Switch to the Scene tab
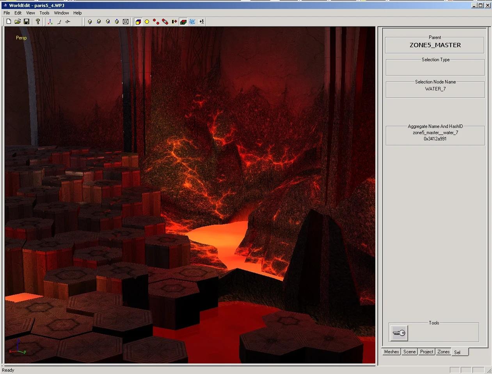This screenshot has width=492, height=374. point(409,351)
